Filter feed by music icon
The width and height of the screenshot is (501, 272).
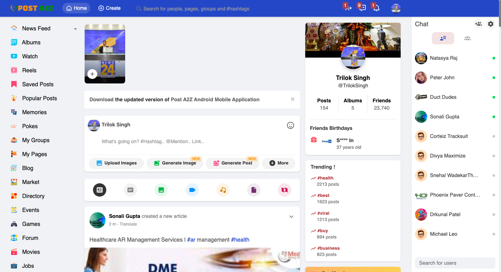coord(223,190)
